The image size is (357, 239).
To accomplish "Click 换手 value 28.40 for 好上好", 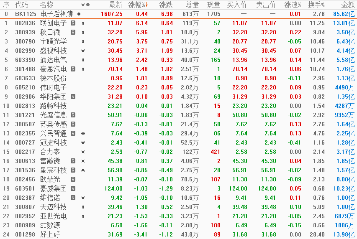I will pos(317,234).
